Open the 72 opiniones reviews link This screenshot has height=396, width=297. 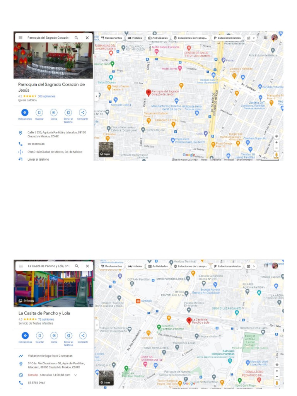46,319
